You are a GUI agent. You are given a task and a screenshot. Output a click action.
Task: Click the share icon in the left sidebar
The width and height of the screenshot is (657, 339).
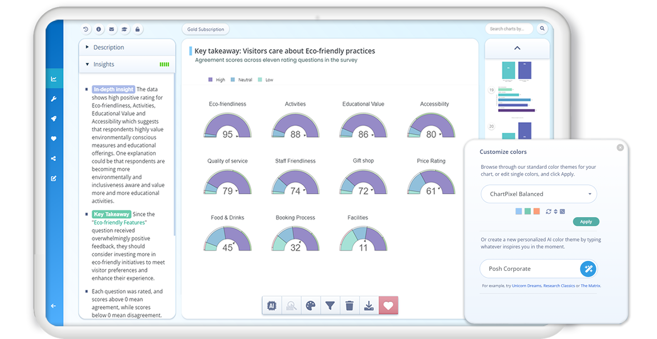tap(54, 158)
